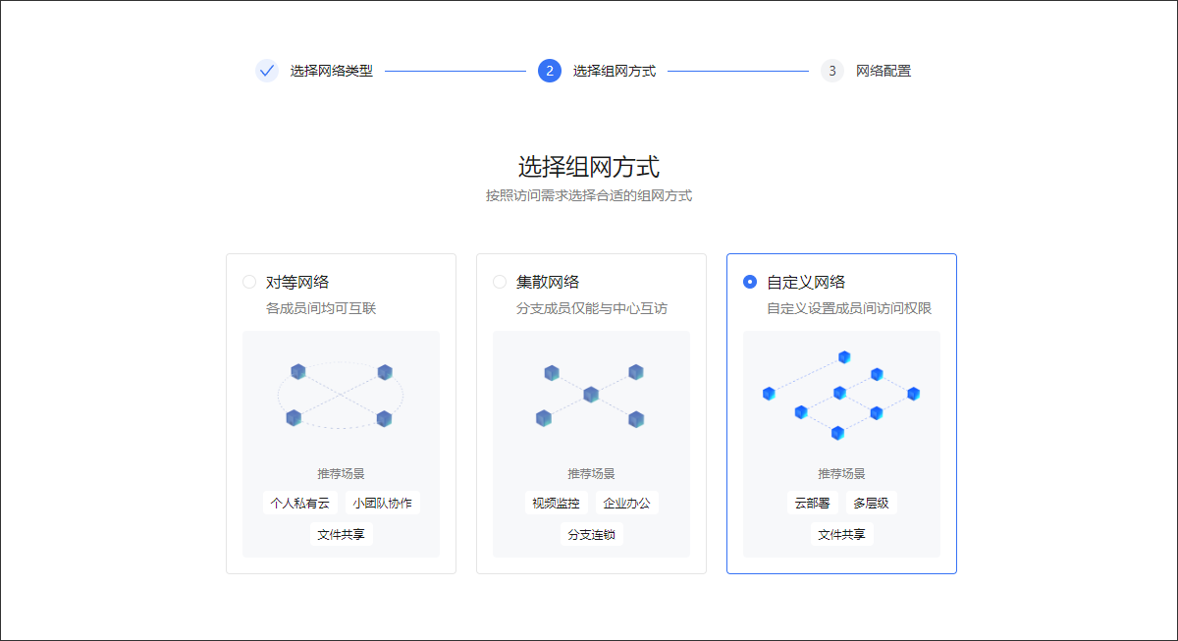This screenshot has width=1178, height=641.
Task: Click the 集散网络 hub-spoke diagram
Action: tap(591, 396)
